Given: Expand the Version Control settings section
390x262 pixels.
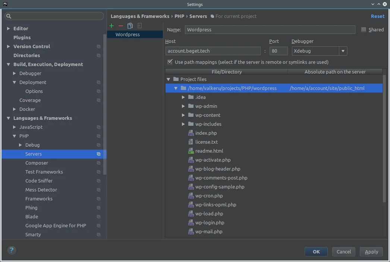Looking at the screenshot, I should coord(9,46).
